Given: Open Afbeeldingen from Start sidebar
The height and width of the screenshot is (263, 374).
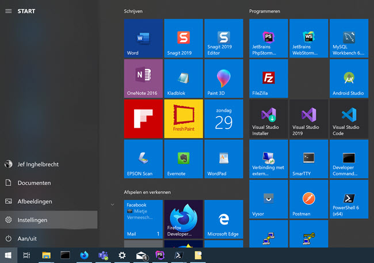Looking at the screenshot, I should pos(49,201).
